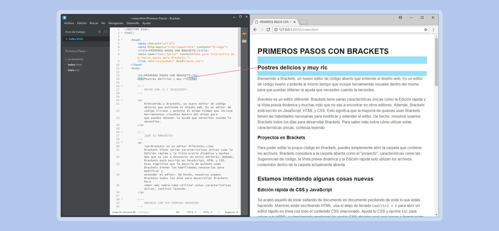Click the split view icon beside Área de trabajo

(x=105, y=32)
